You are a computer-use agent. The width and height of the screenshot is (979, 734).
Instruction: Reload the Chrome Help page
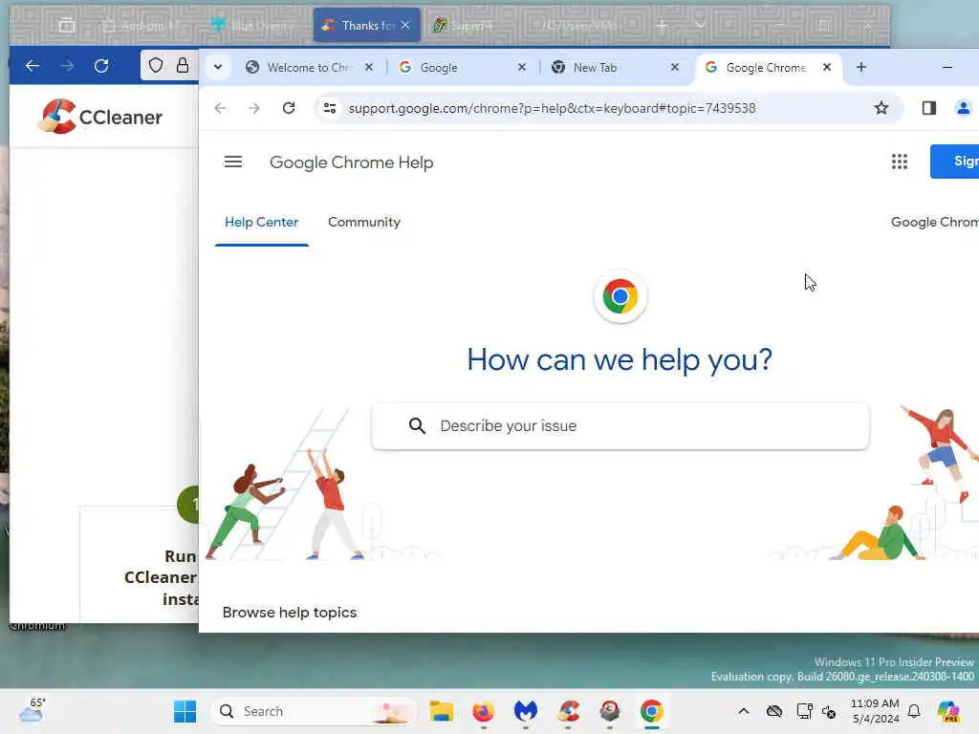click(289, 108)
